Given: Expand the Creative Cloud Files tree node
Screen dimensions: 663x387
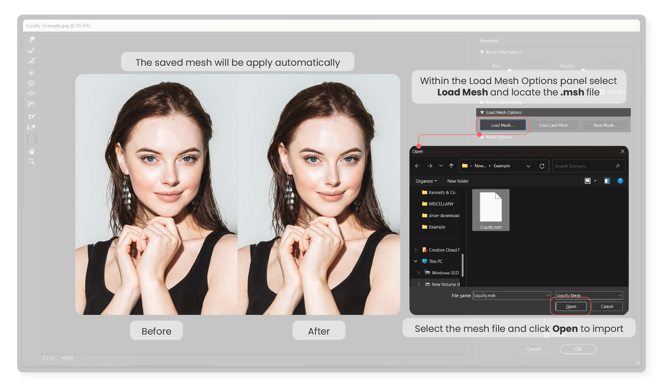Looking at the screenshot, I should tap(416, 250).
